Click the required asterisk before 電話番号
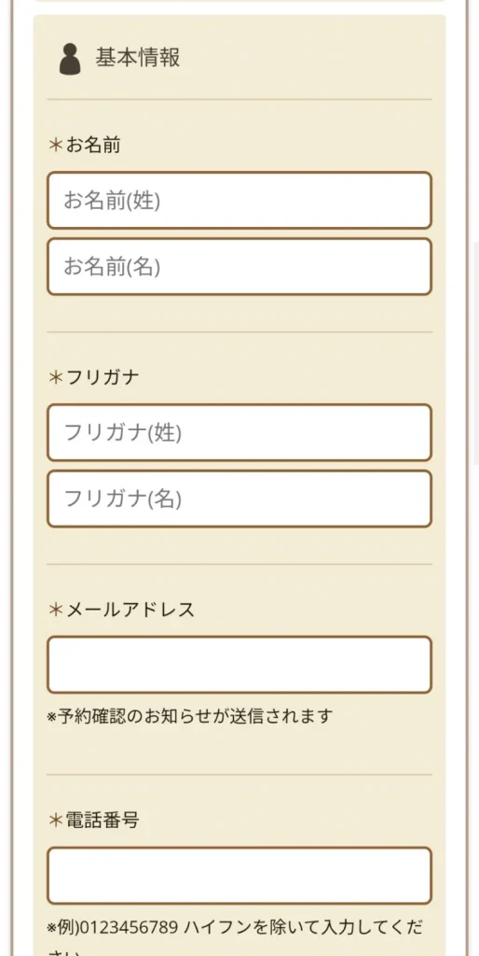 tap(55, 821)
